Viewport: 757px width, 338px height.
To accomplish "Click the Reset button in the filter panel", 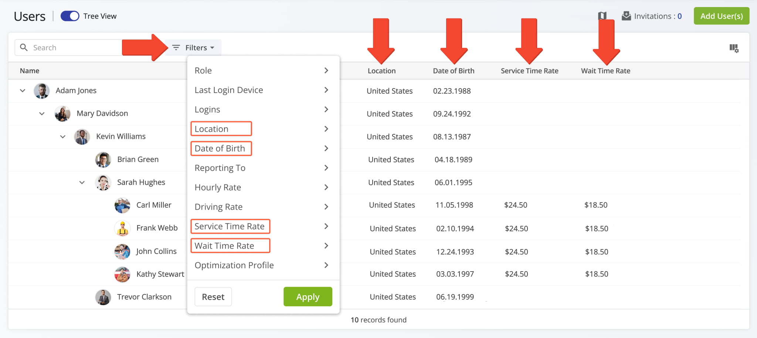I will pos(213,296).
